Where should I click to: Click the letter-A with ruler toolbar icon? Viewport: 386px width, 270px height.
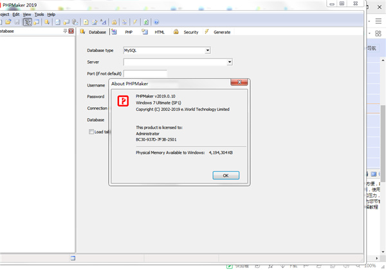click(104, 22)
